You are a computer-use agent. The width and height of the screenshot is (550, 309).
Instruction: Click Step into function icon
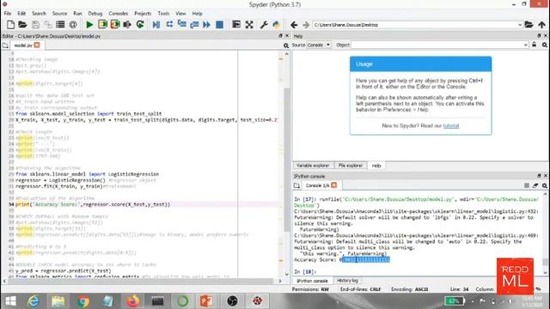182,25
